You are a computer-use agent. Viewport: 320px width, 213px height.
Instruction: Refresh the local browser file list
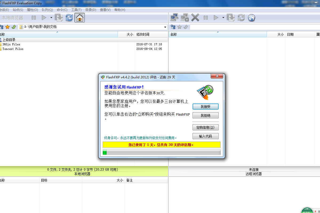(69, 18)
